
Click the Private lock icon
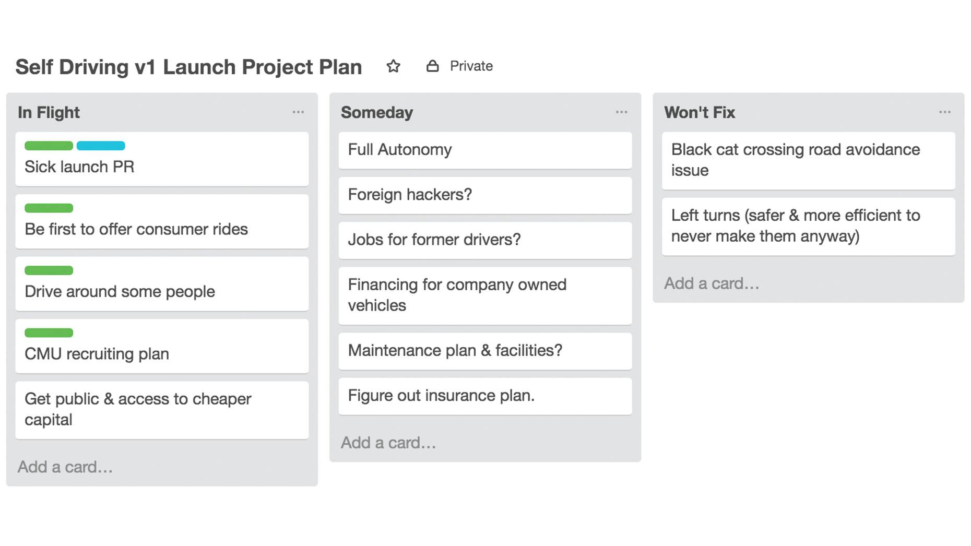pyautogui.click(x=432, y=66)
